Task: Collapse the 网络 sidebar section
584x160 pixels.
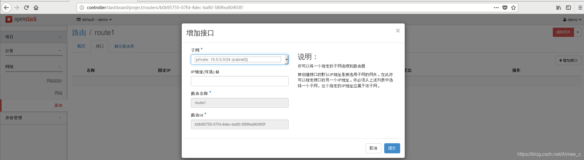Action: (x=34, y=67)
